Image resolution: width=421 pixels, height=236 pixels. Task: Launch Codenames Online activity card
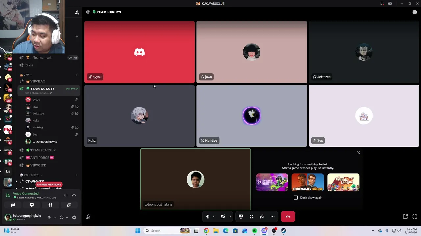pyautogui.click(x=308, y=183)
